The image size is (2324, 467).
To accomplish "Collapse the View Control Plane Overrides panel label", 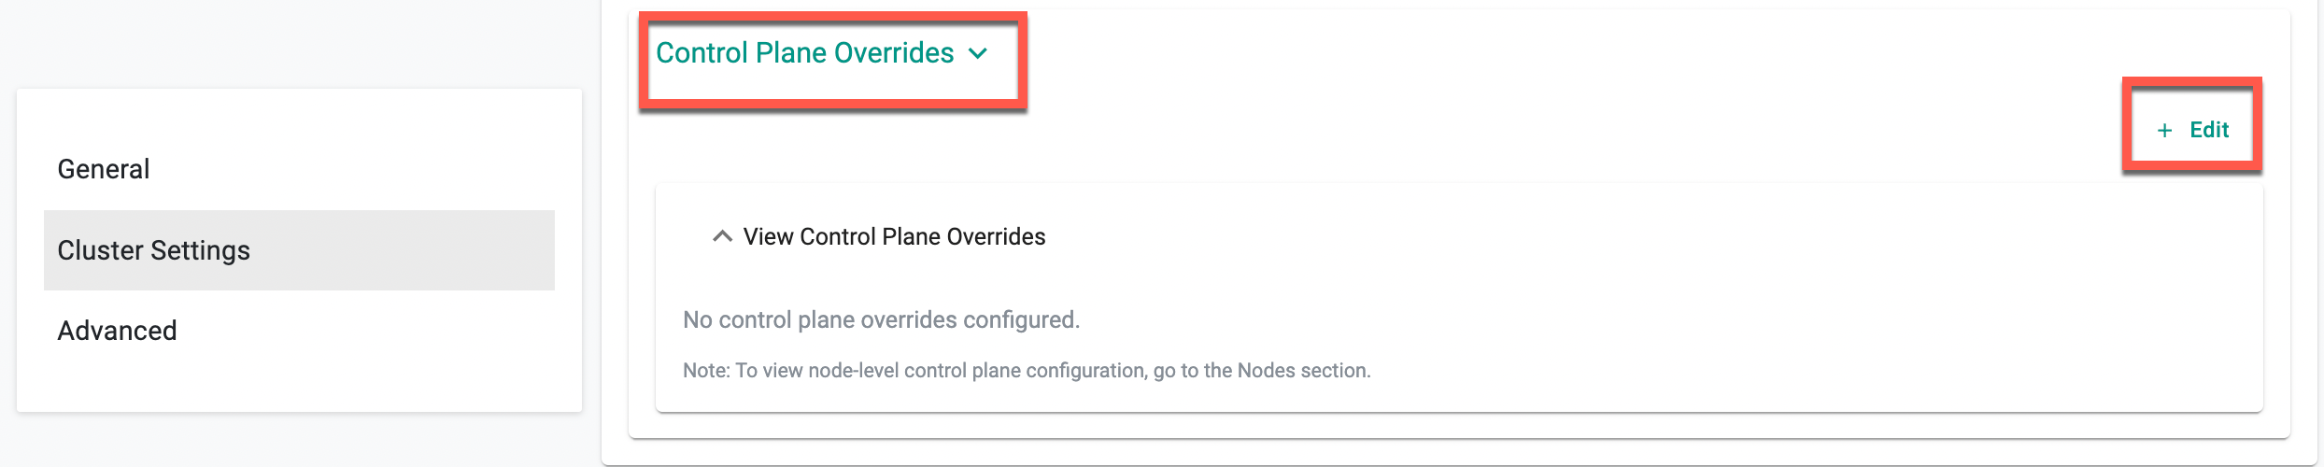I will 894,237.
